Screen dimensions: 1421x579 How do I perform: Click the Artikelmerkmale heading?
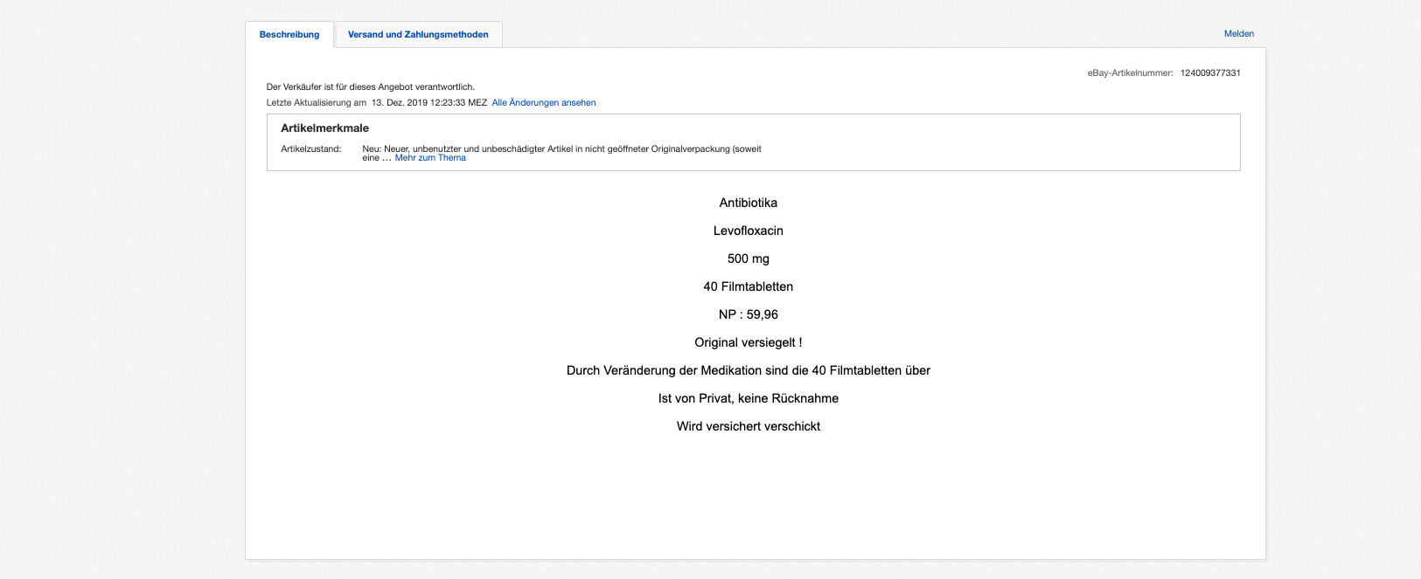(324, 128)
